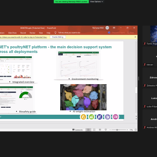
Task: Open Reading View from status bar
Action: [100, 130]
